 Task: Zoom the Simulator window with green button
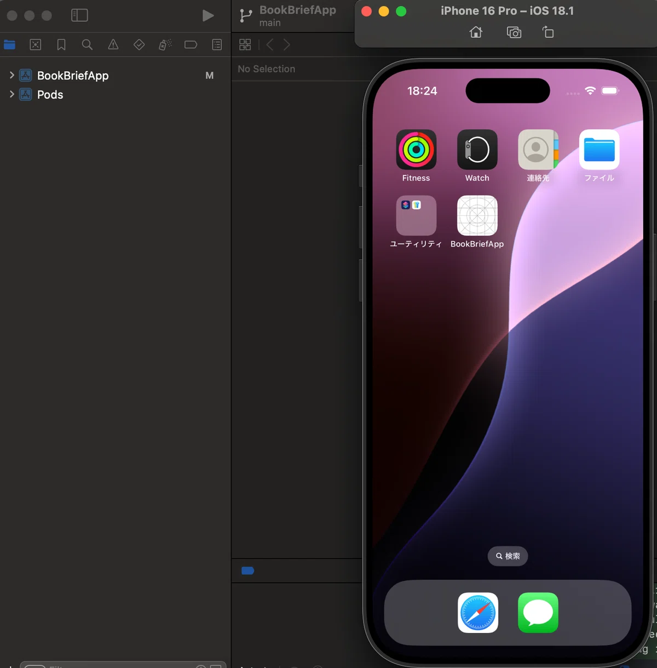[401, 11]
